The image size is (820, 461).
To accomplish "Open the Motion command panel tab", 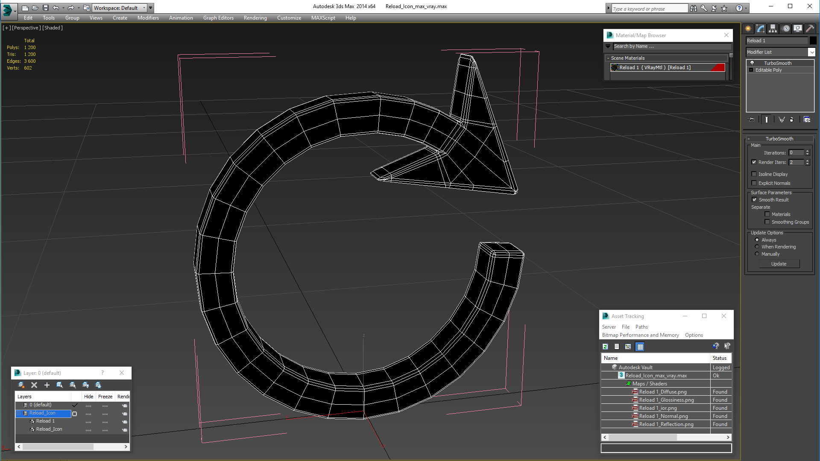I will 786,29.
